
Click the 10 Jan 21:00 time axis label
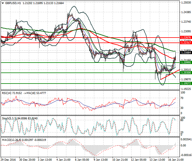click(x=119, y=160)
